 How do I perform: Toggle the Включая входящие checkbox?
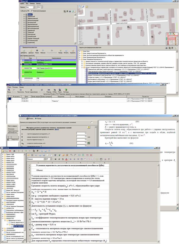tap(32, 11)
